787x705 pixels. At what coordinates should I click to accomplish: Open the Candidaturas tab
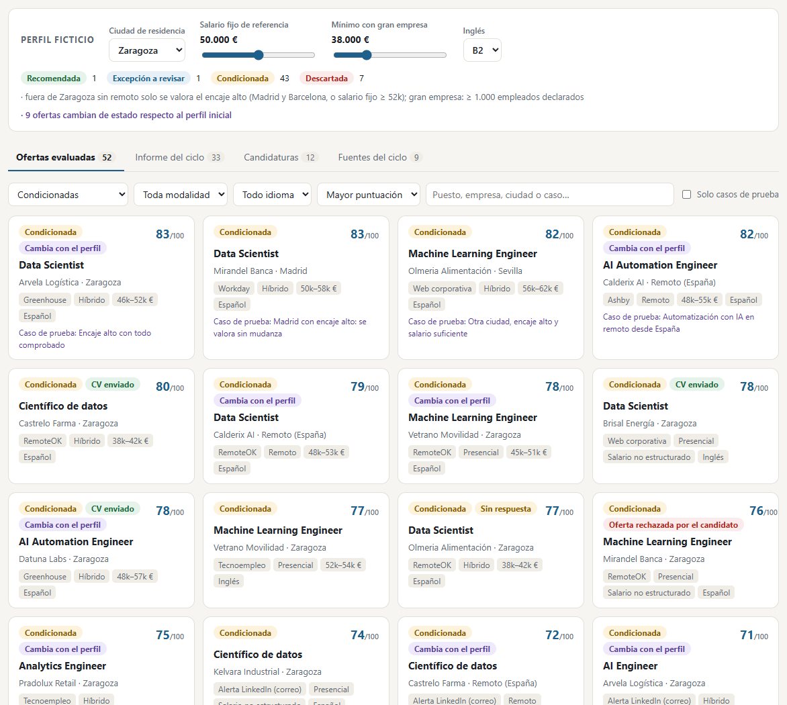pyautogui.click(x=281, y=158)
